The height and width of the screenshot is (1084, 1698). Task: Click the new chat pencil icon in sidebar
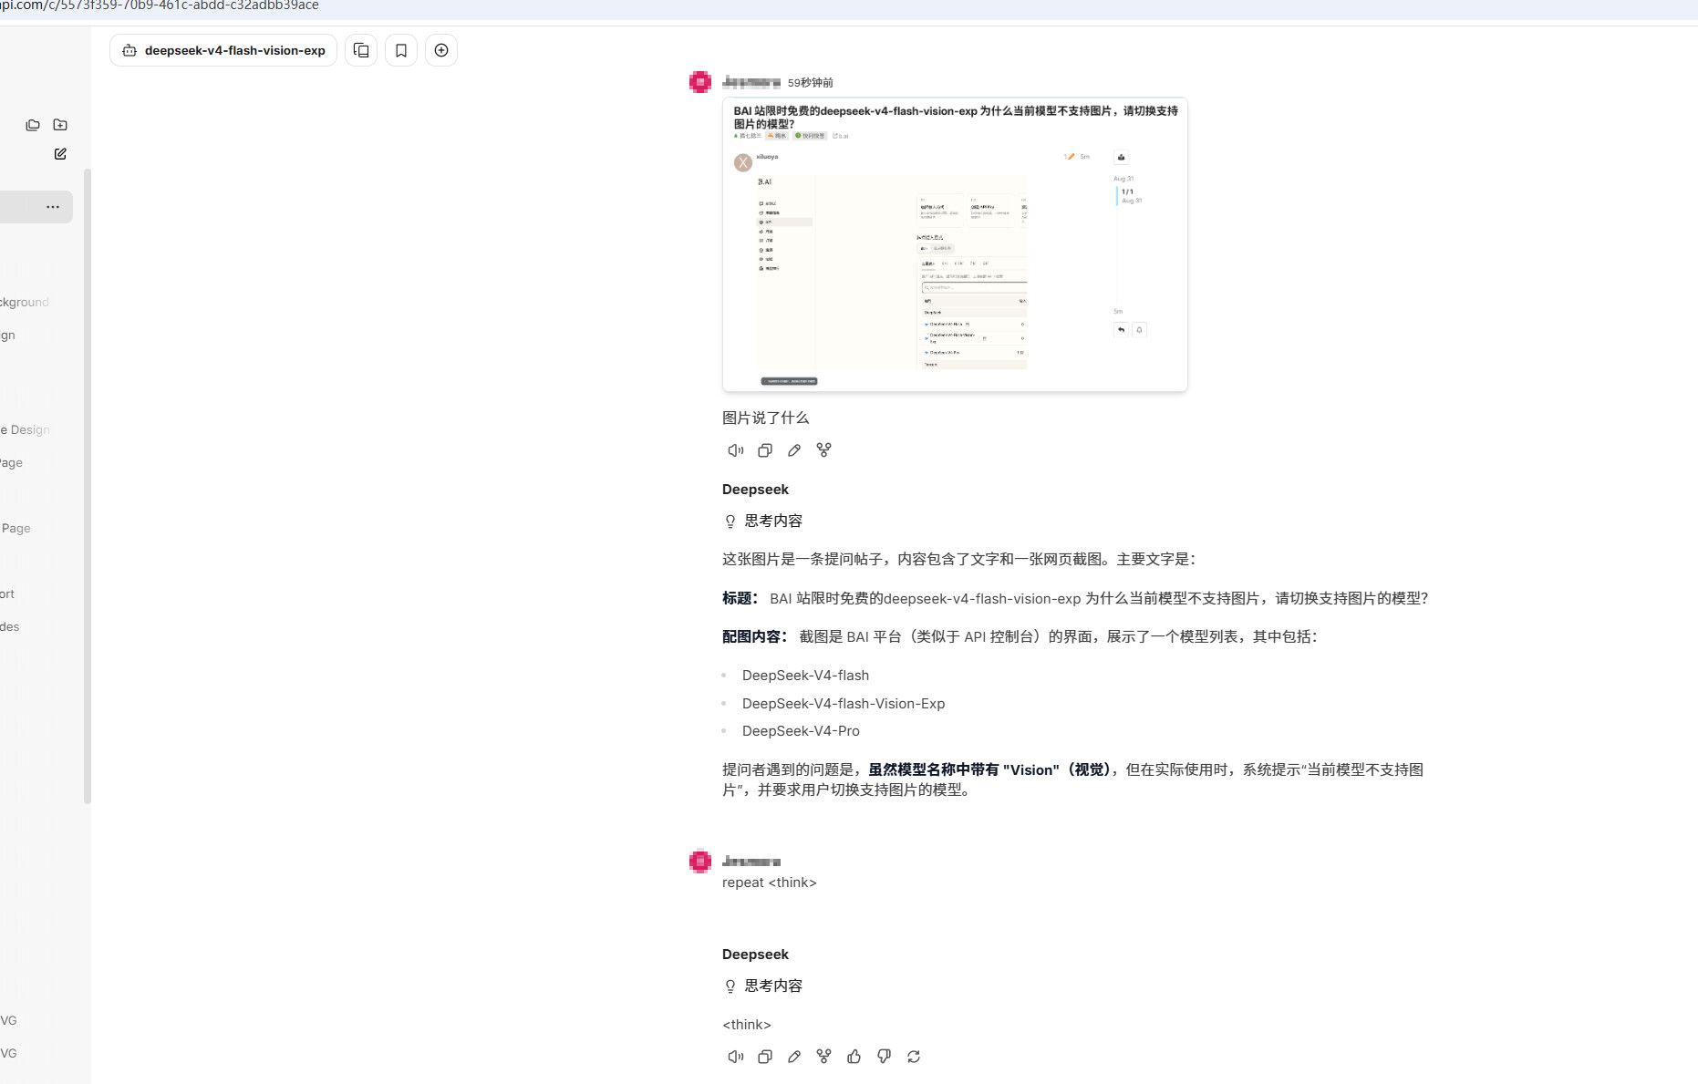coord(60,154)
